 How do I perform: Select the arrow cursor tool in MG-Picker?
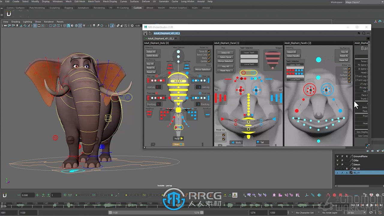point(150,33)
